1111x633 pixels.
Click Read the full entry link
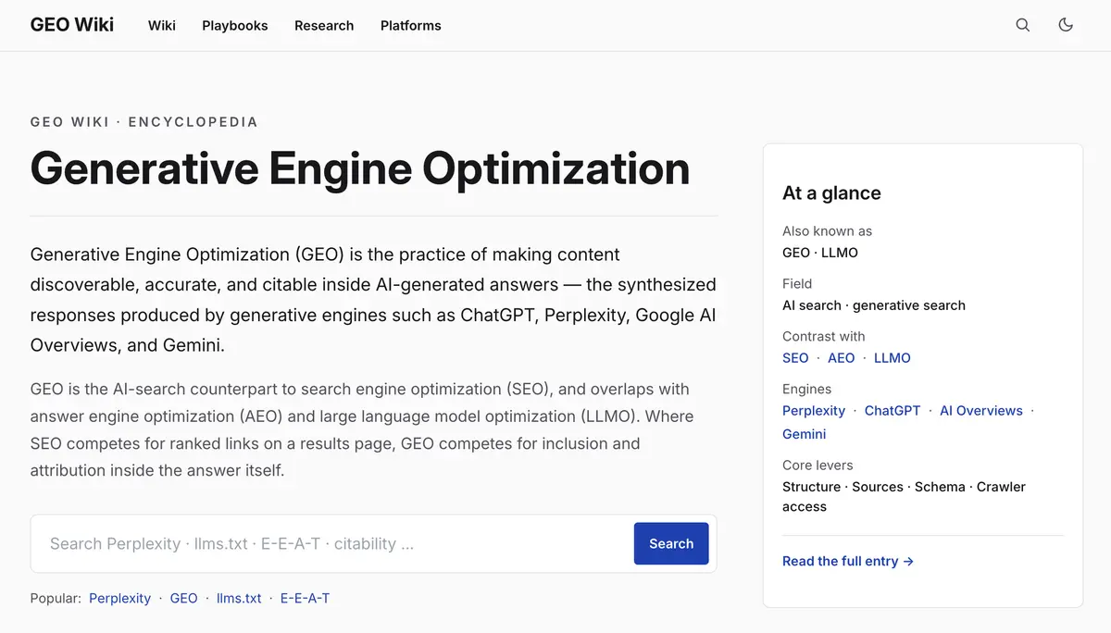(848, 561)
